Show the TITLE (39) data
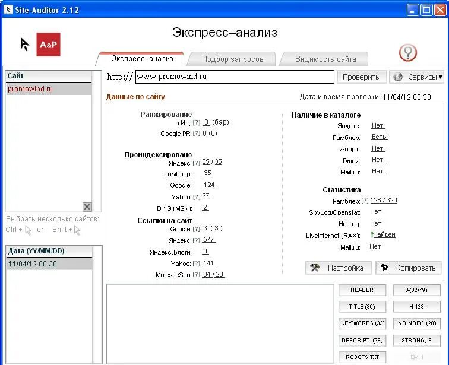Image resolution: width=449 pixels, height=365 pixels. coord(362,307)
